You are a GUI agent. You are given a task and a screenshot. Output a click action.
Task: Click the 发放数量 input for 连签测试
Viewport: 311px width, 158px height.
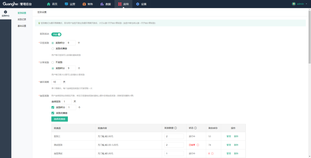click(x=174, y=153)
